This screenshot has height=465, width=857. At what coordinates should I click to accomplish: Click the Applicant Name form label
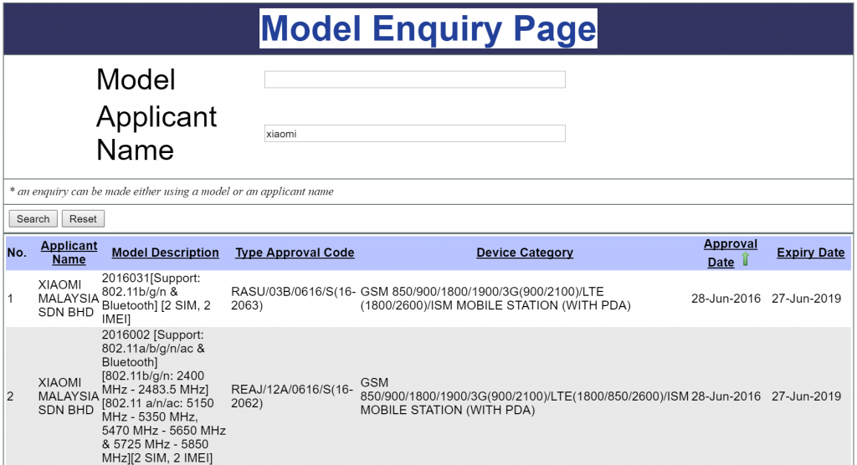coord(157,133)
